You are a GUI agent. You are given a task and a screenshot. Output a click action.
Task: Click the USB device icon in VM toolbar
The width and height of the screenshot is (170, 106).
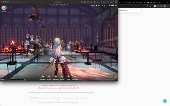[x=88, y=2]
